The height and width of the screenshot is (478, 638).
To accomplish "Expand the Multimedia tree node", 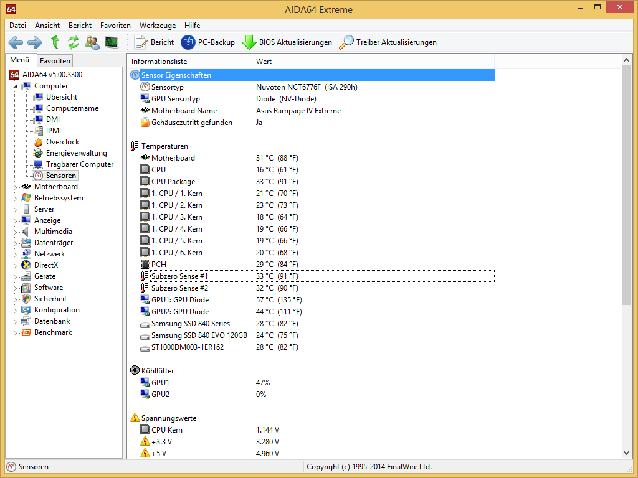I will 15,232.
